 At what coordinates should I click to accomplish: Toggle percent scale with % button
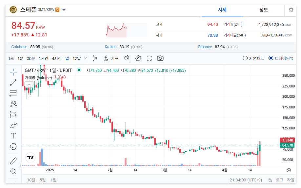[270, 180]
